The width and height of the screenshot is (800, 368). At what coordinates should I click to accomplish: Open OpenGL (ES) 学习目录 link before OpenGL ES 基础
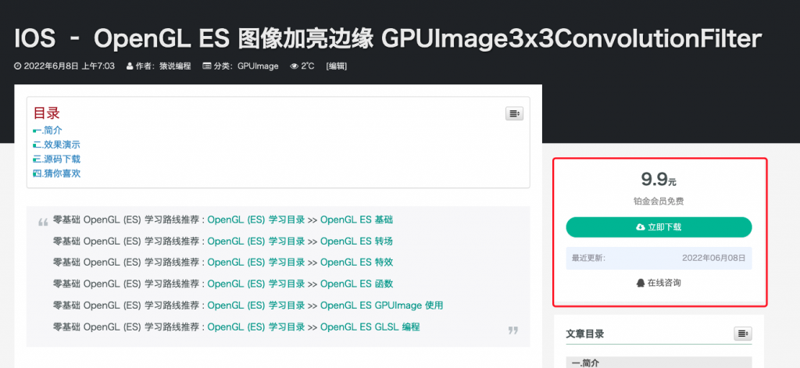tap(256, 220)
